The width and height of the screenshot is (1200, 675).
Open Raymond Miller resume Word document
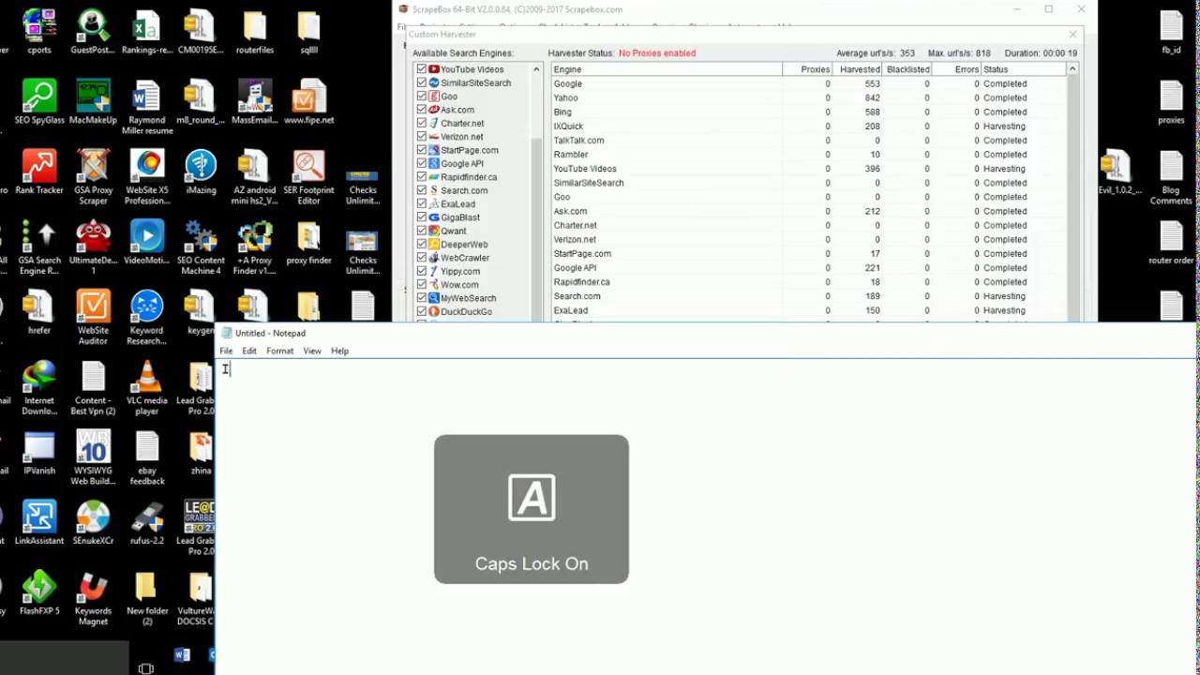tap(147, 107)
